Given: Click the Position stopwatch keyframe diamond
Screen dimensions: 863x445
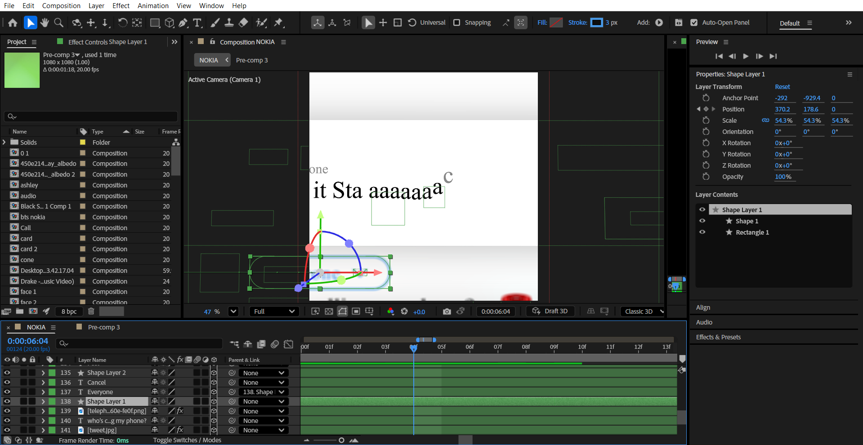Looking at the screenshot, I should [706, 109].
